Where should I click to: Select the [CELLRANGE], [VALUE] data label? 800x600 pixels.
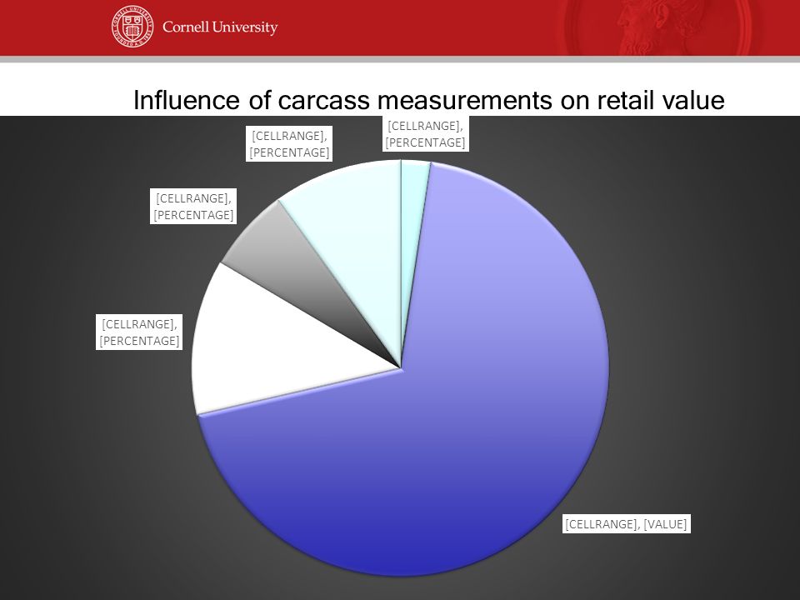[627, 523]
